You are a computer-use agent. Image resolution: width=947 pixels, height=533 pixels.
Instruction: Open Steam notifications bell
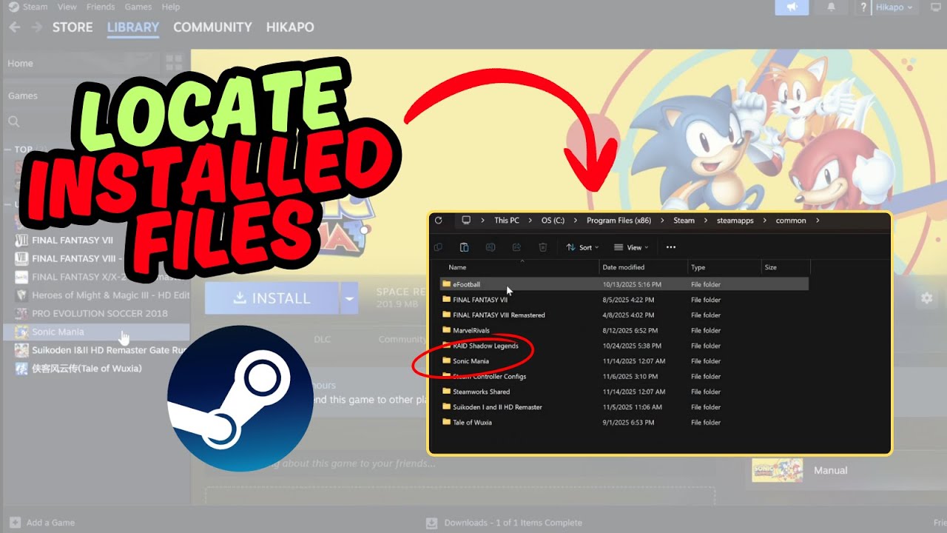[831, 7]
